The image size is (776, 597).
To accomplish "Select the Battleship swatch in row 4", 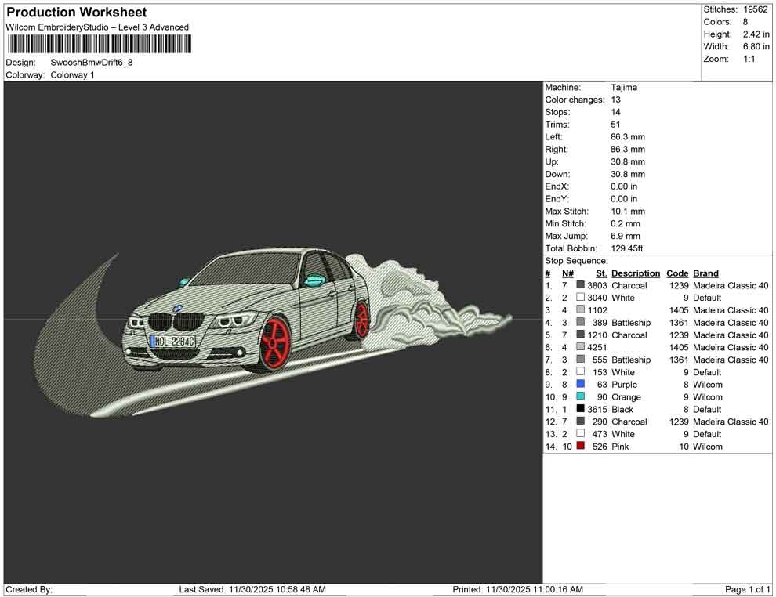I will click(x=580, y=323).
